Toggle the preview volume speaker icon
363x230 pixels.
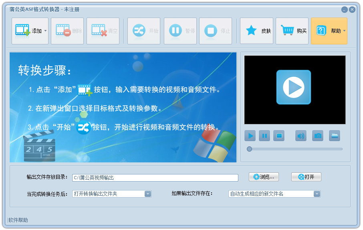301,136
